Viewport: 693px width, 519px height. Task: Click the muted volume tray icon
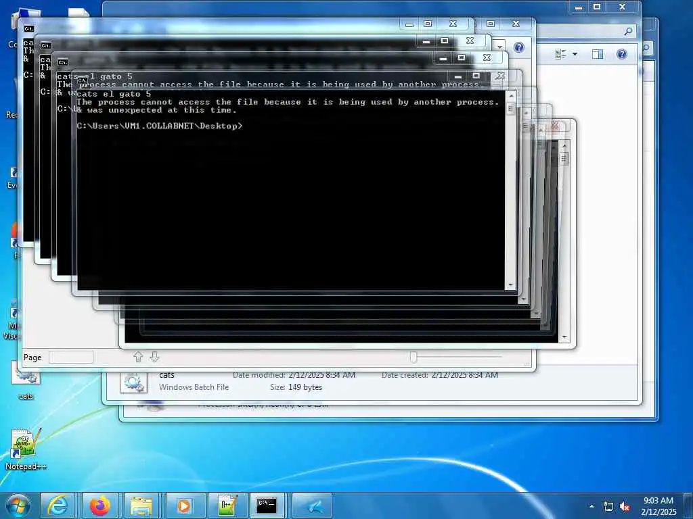tap(625, 507)
